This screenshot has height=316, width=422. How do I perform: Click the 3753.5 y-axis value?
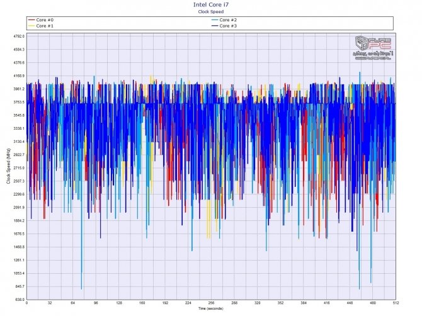pyautogui.click(x=20, y=102)
